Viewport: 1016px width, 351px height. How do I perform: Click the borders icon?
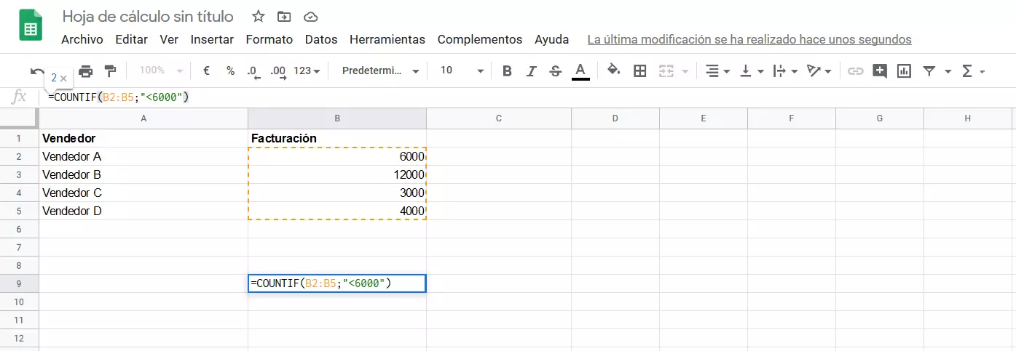click(640, 70)
